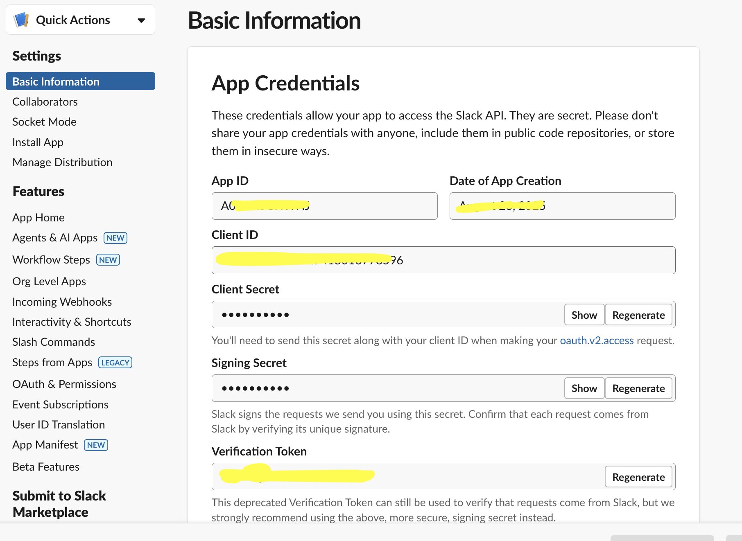Viewport: 742px width, 541px height.
Task: Expand the Agents & AI Apps NEW badge
Action: pos(115,238)
